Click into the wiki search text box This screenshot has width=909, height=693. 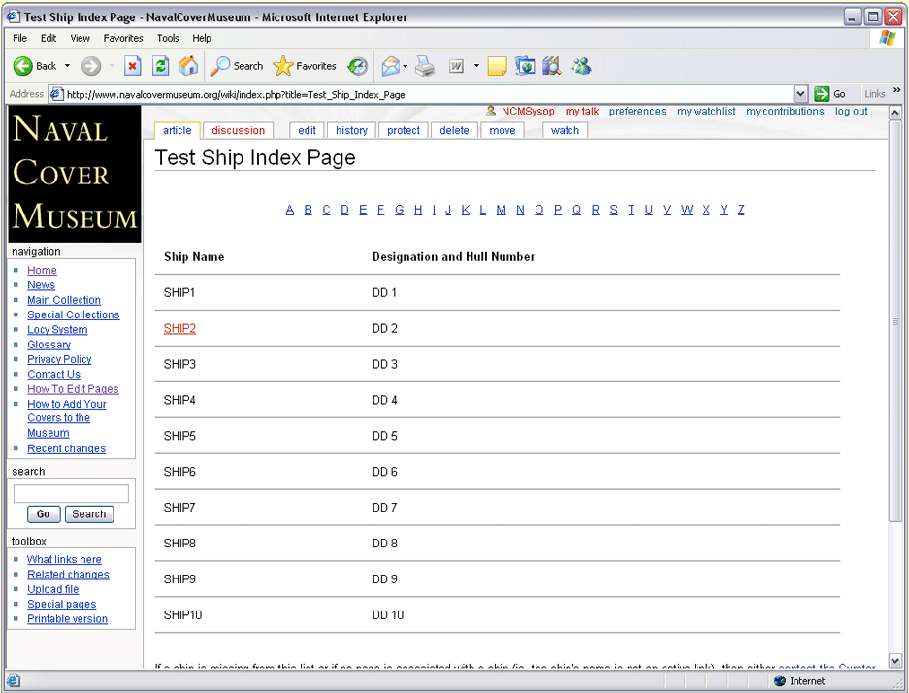click(x=71, y=493)
